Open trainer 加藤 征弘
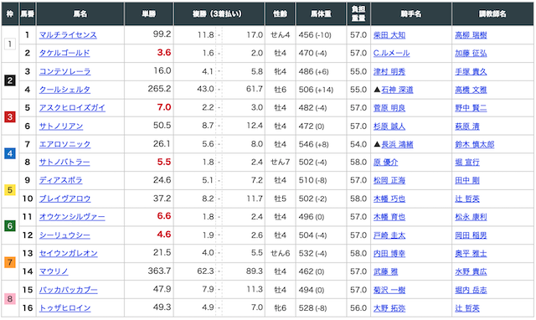This screenshot has height=320, width=536. click(x=471, y=53)
